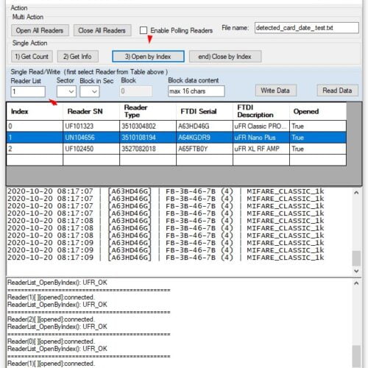Click the status log up arrow
The height and width of the screenshot is (368, 368).
click(356, 283)
